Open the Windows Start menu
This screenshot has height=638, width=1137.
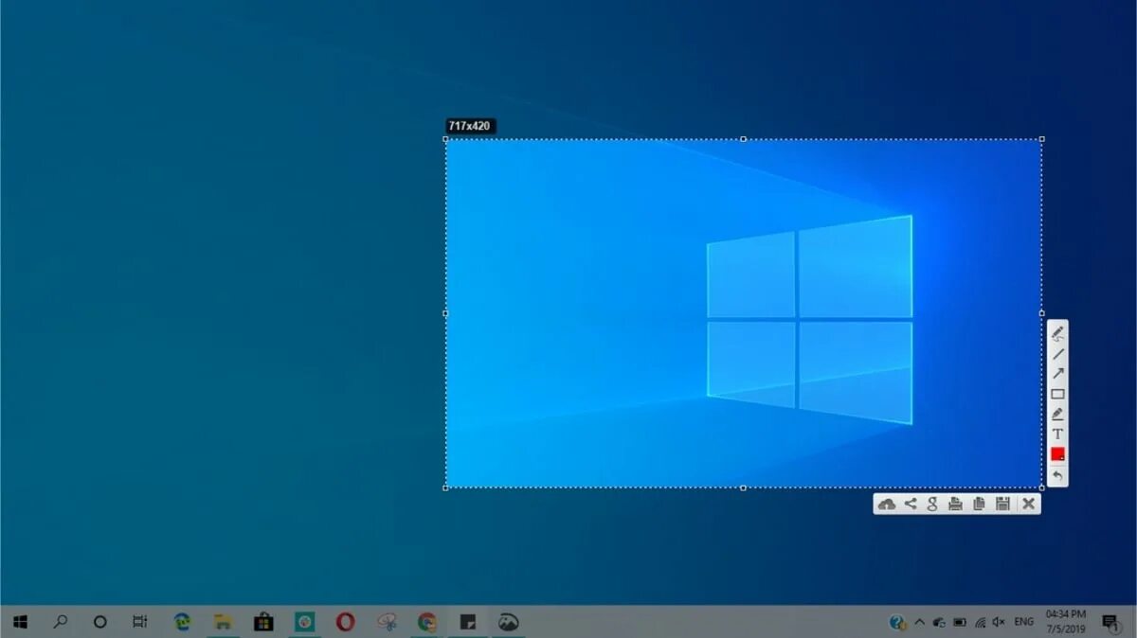pos(20,622)
